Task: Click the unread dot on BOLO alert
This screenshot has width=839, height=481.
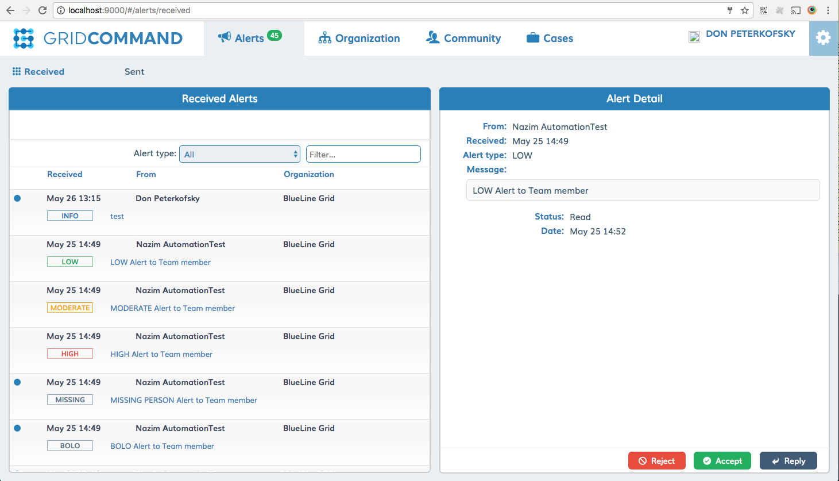Action: click(x=17, y=428)
